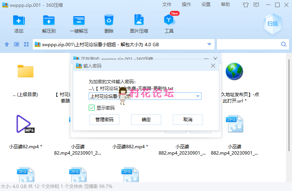Select the 小巫婆82.mp4 video file icon
The height and width of the screenshot is (191, 292).
[x=25, y=124]
